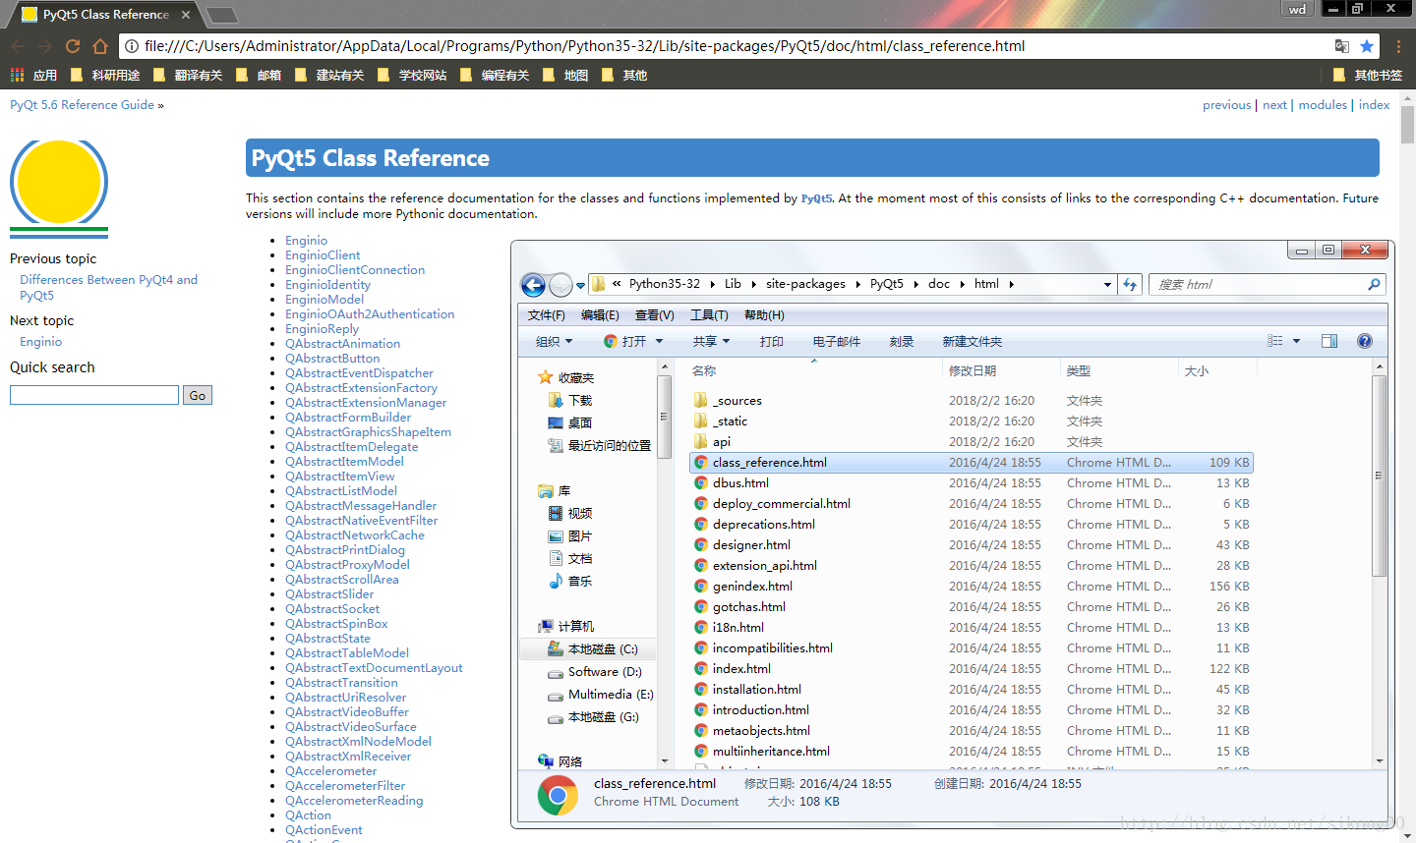Screen dimensions: 1416x843
Task: Open address bar history dropdown in Explorer
Action: [1107, 284]
